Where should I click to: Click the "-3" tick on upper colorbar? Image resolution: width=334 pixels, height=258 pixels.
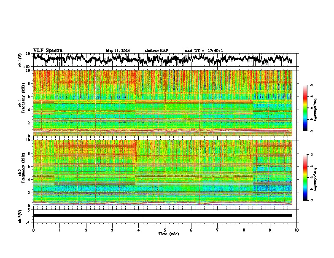tap(311, 85)
